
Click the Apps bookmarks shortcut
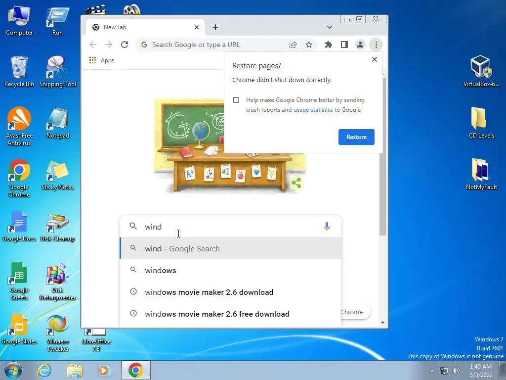pos(102,60)
